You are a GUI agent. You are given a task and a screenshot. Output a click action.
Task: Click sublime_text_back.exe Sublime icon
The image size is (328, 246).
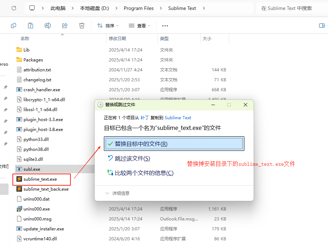(19, 189)
